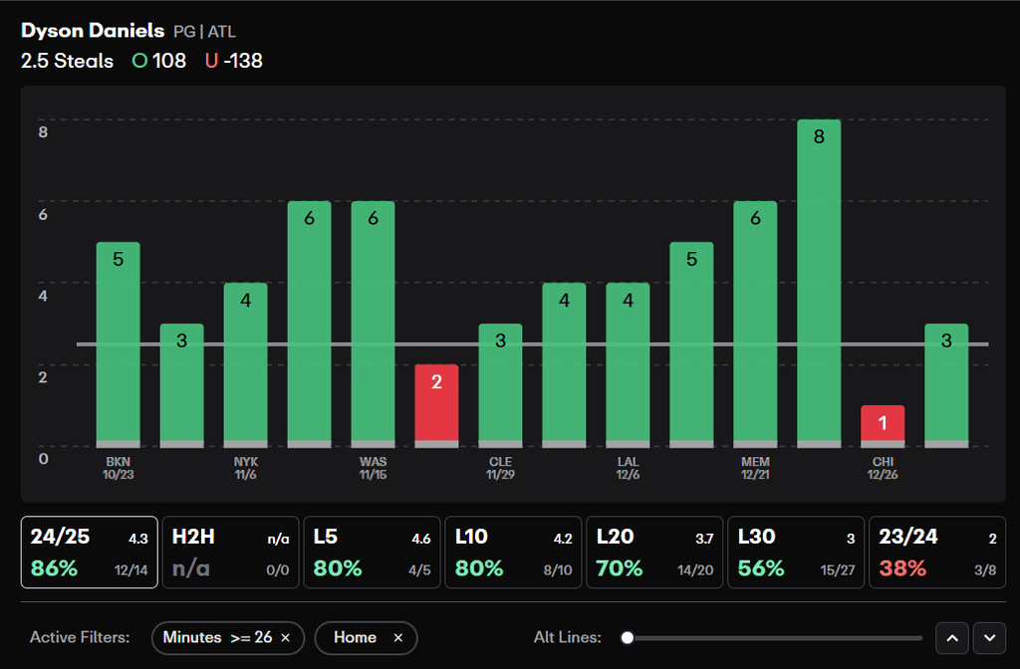The height and width of the screenshot is (669, 1020).
Task: Click the last bar showing 3 steals
Action: 946,385
